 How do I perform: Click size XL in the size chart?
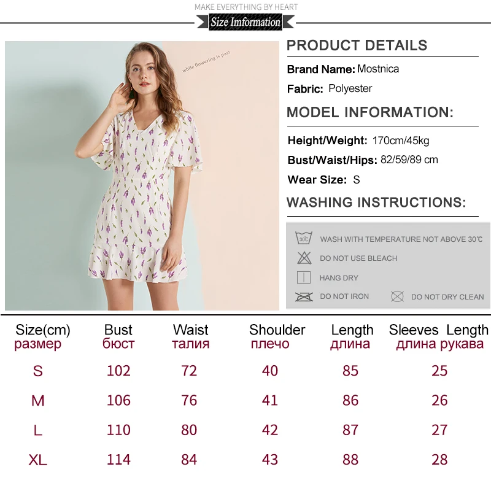[38, 460]
